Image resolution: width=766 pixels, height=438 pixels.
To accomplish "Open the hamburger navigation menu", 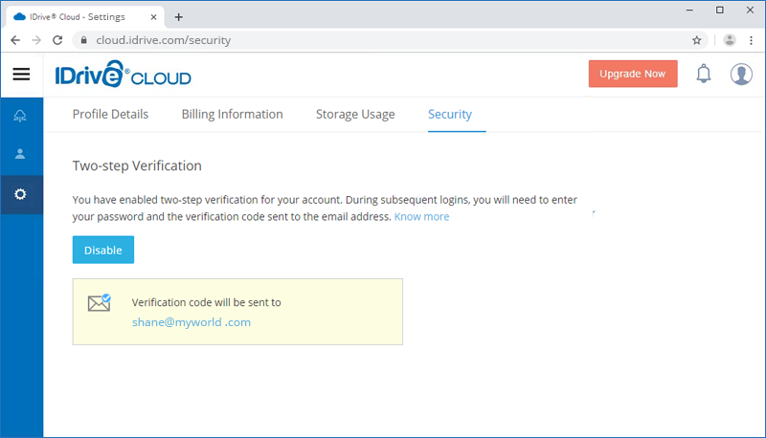I will tap(21, 75).
